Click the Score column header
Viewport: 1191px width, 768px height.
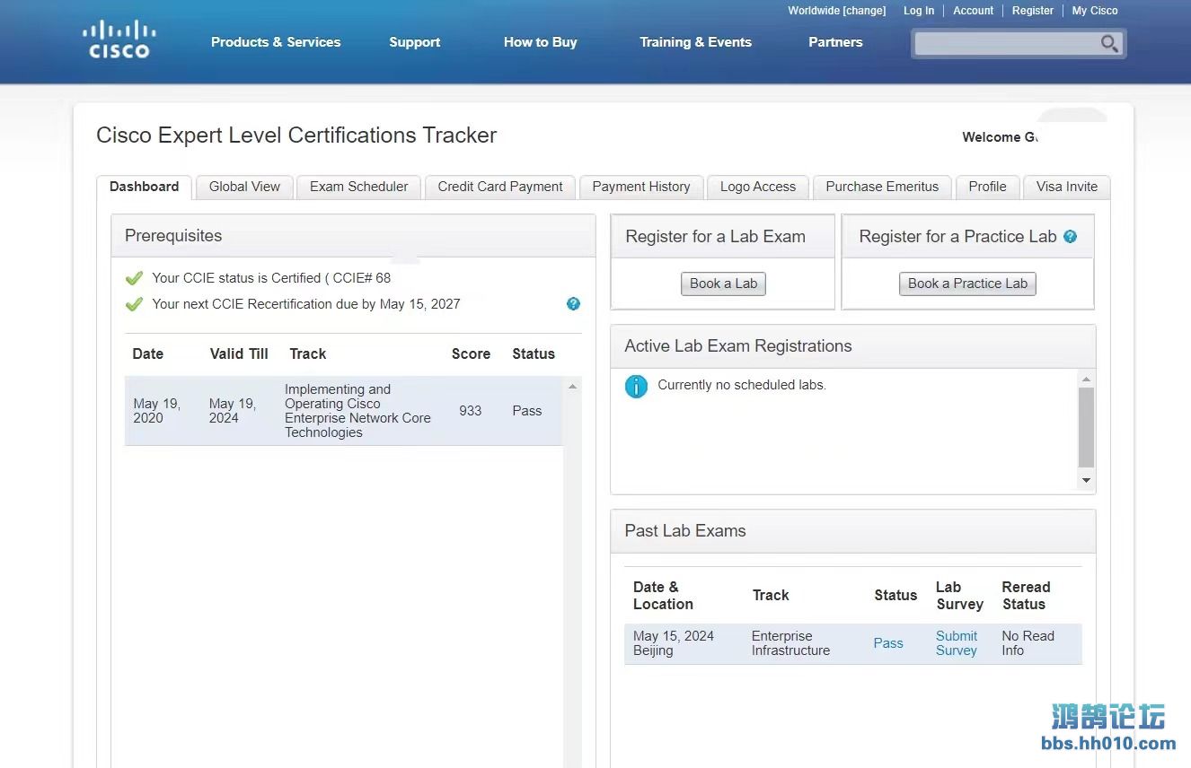pos(471,353)
